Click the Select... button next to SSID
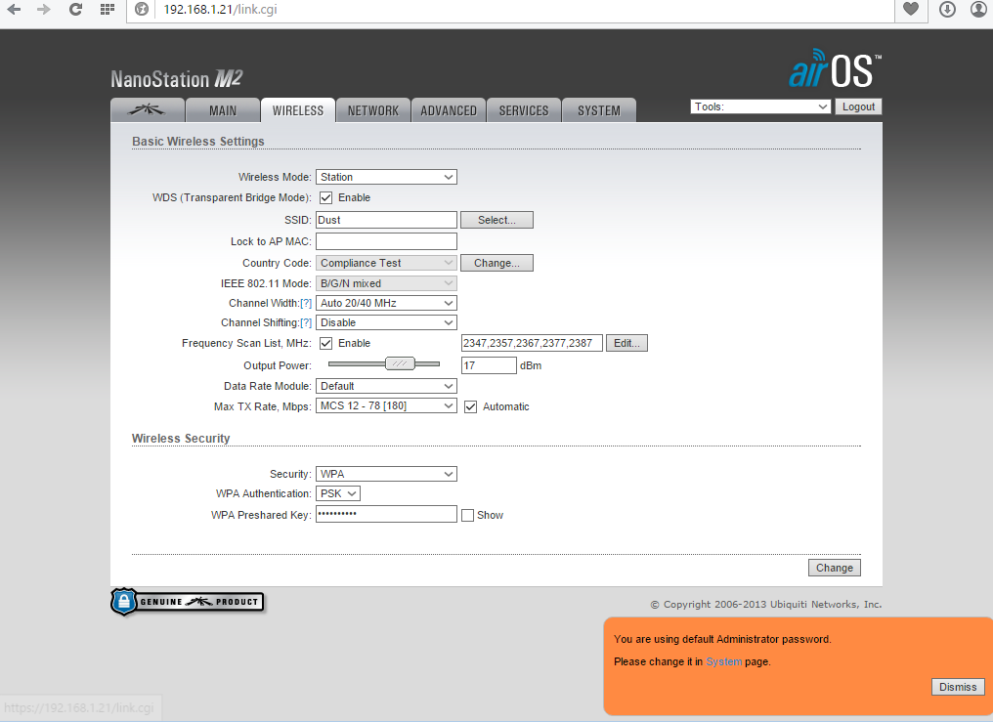 (x=496, y=220)
